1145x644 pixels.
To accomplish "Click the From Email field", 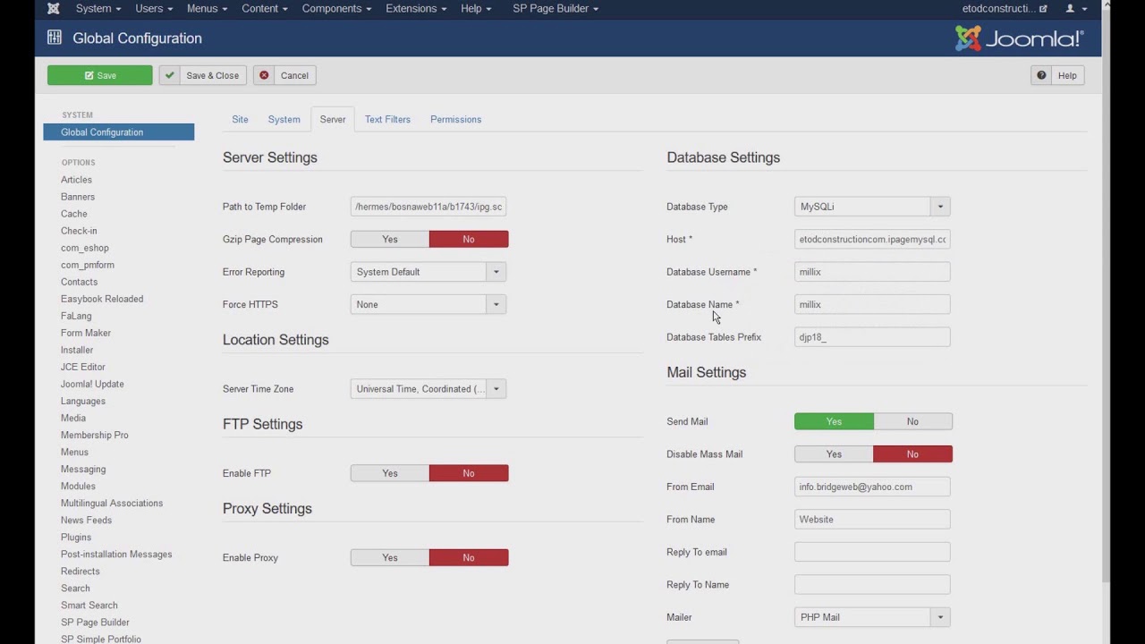I will [872, 487].
